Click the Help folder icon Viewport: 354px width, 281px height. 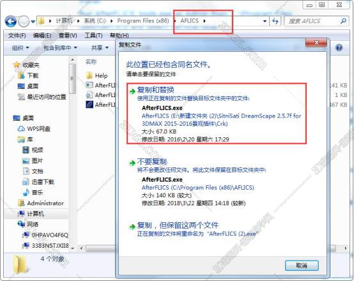point(89,75)
